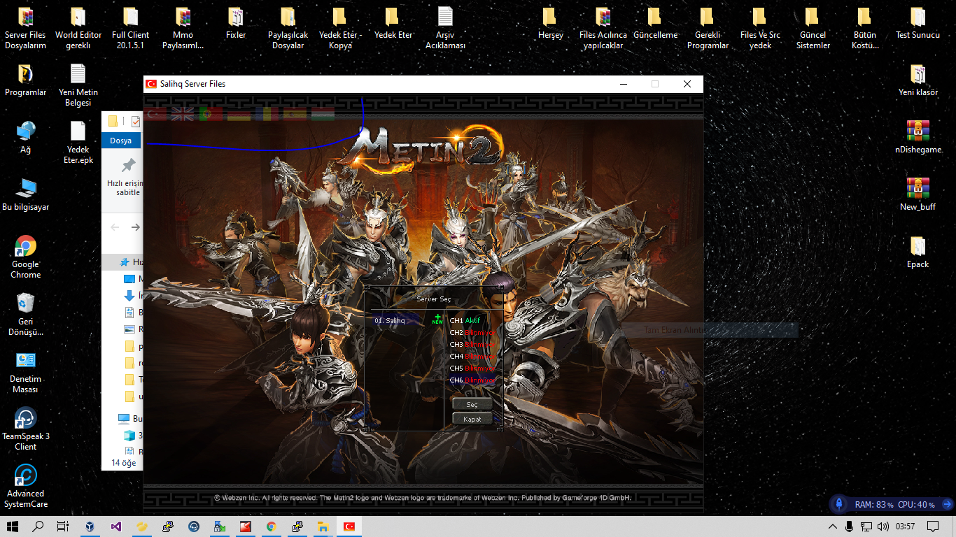Screen dimensions: 956x537
Task: Select the Romanian flag language icon
Action: click(x=267, y=114)
